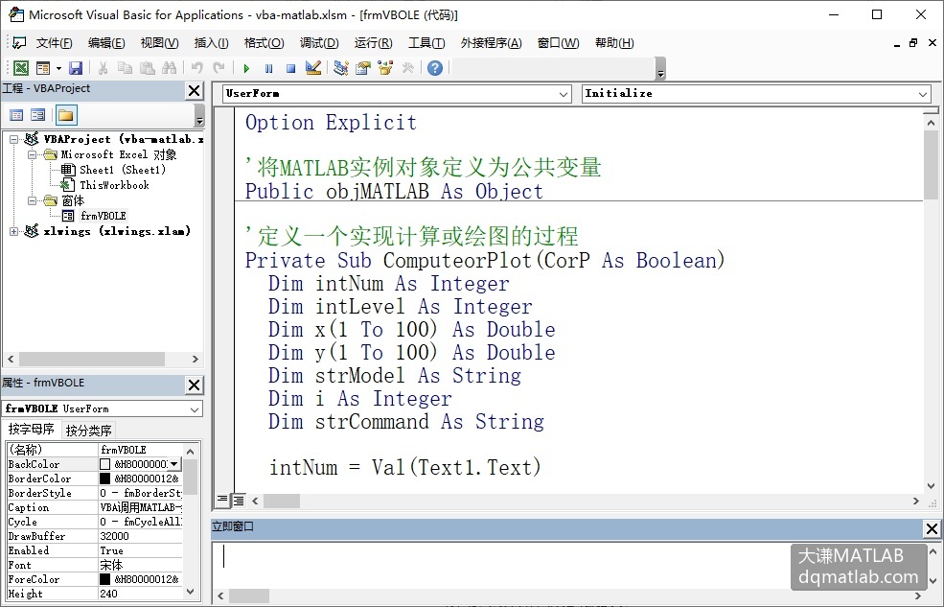Open the UserForm object dropdown

564,94
